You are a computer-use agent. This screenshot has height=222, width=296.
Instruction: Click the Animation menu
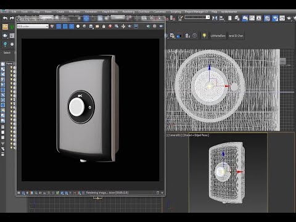point(91,12)
